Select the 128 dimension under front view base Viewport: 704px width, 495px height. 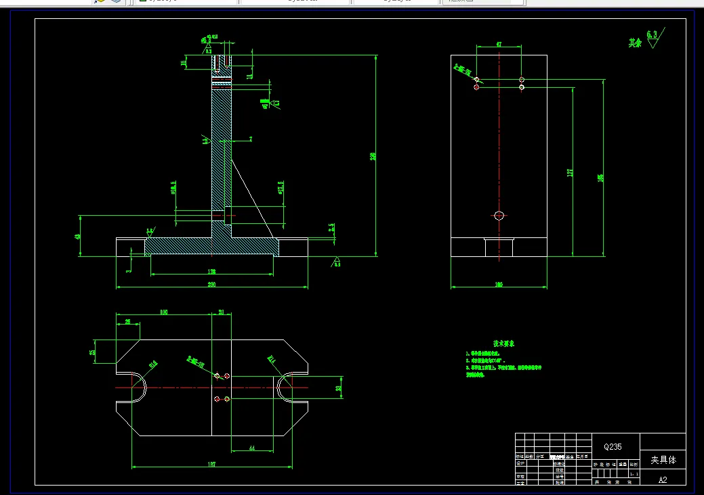coord(211,271)
